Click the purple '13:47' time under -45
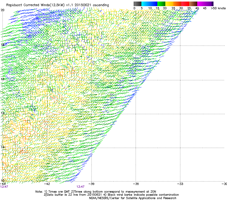The image size is (227, 200). click(x=4, y=187)
